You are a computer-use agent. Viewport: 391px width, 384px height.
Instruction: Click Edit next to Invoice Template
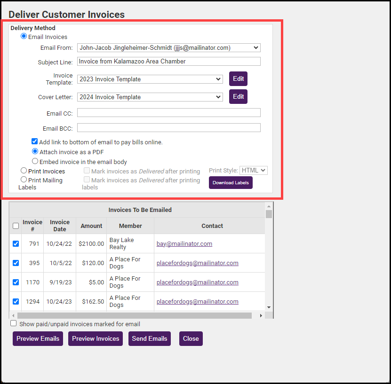tap(238, 79)
